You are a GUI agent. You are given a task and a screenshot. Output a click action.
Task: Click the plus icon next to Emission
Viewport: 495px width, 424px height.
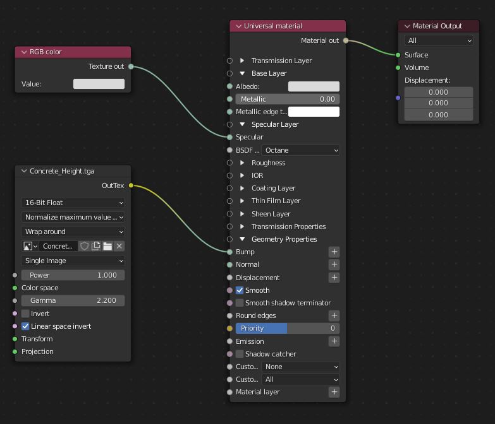[x=334, y=341]
